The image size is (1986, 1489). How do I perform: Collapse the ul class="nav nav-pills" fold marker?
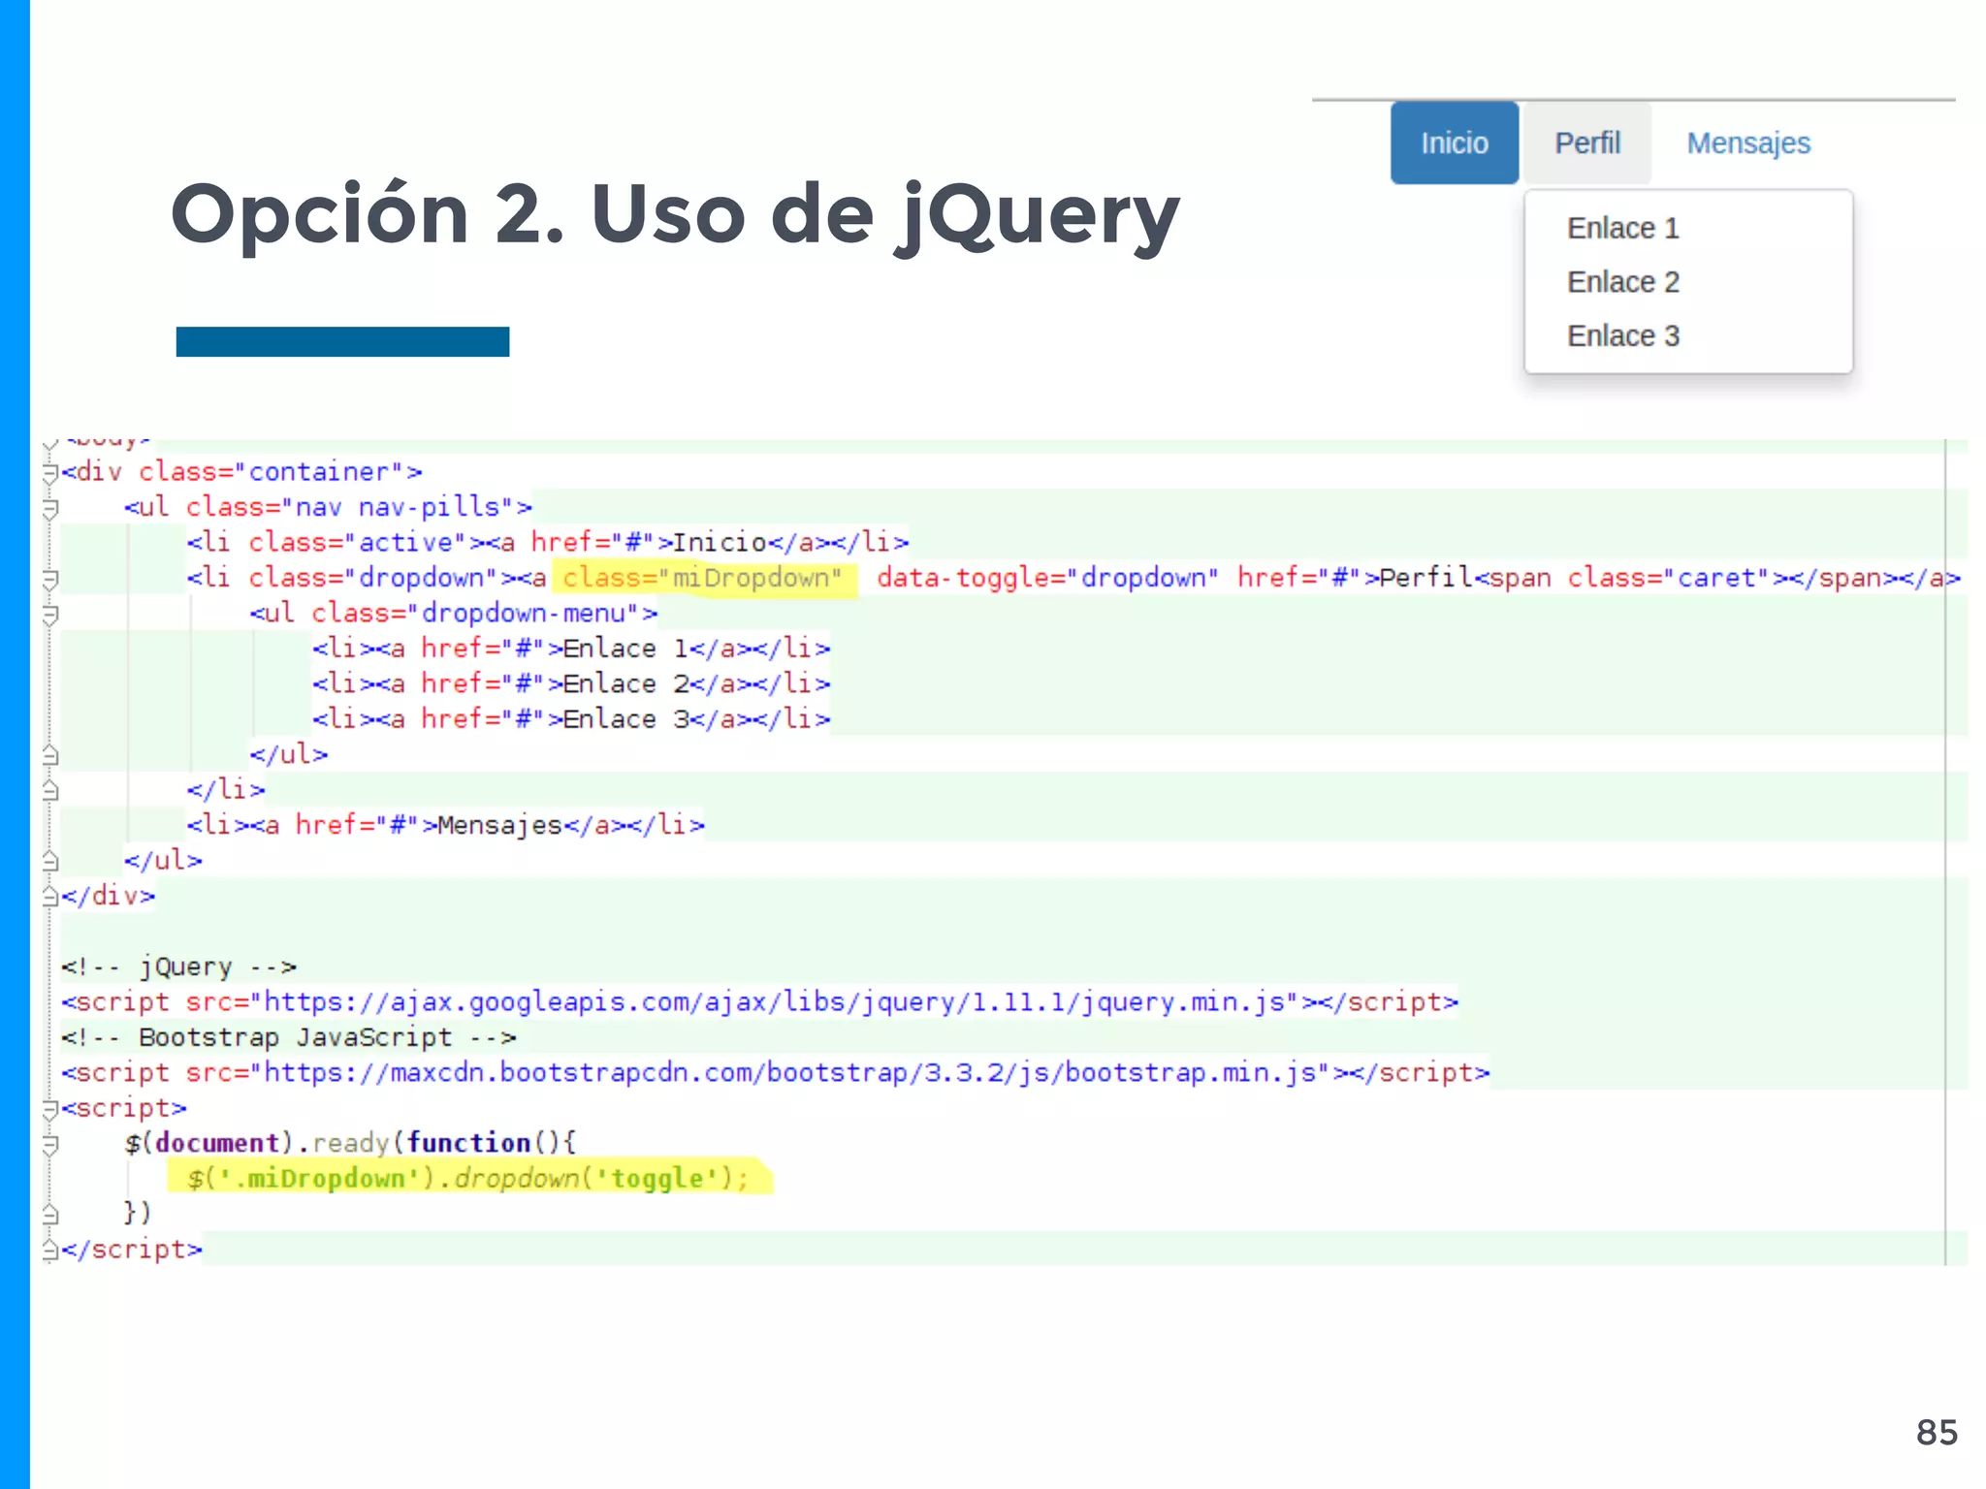point(50,508)
